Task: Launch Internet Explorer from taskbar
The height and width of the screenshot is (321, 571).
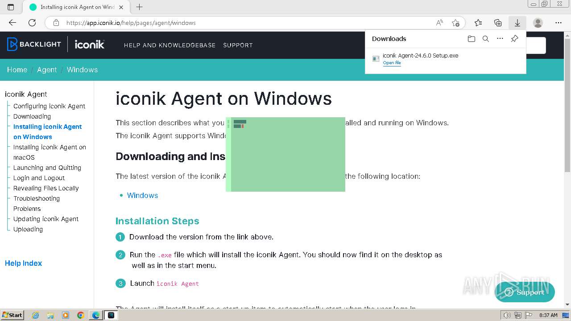Action: (35, 315)
